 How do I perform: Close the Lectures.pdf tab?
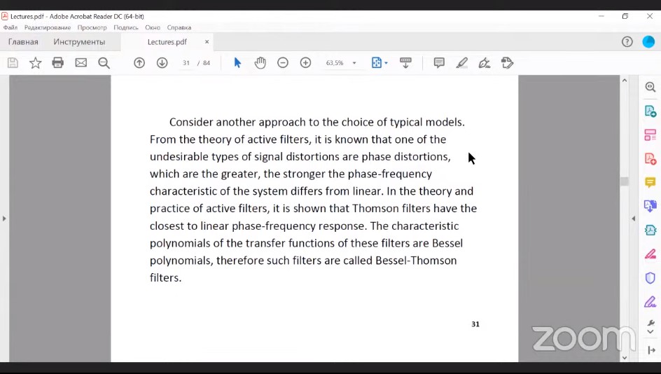pyautogui.click(x=207, y=42)
